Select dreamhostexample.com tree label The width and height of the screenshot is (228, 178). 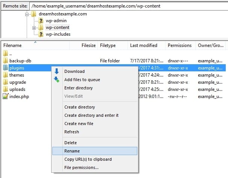[63, 14]
